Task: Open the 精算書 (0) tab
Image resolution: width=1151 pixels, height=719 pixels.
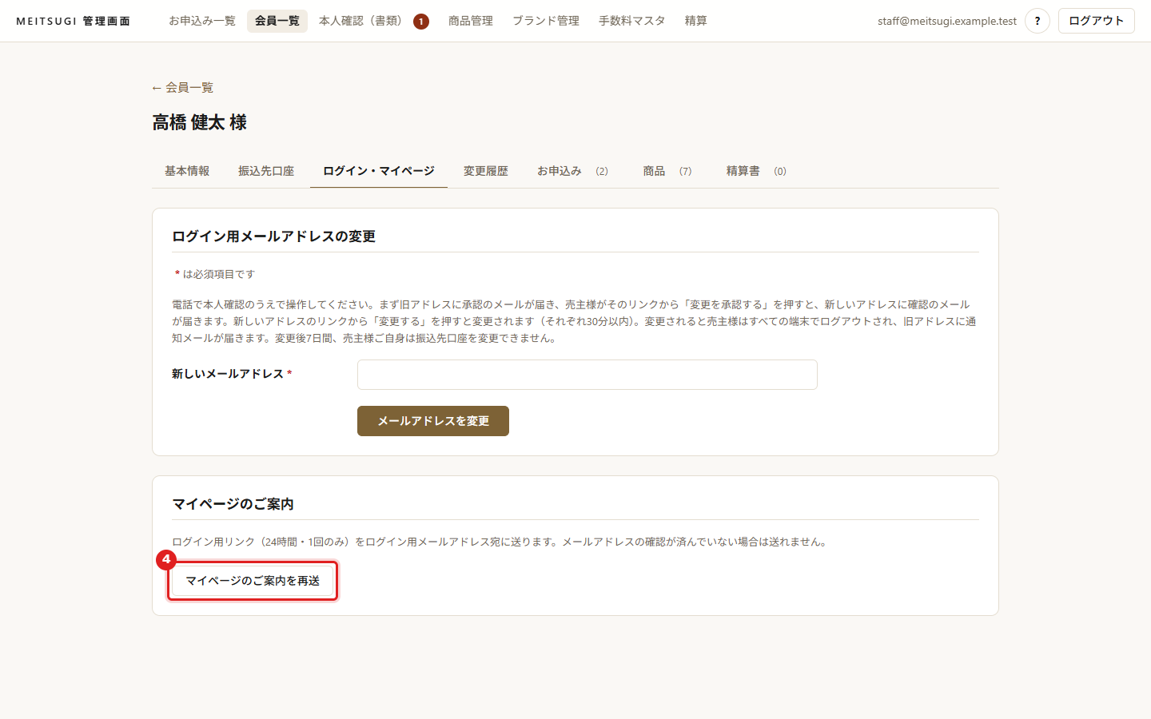Action: click(x=756, y=171)
